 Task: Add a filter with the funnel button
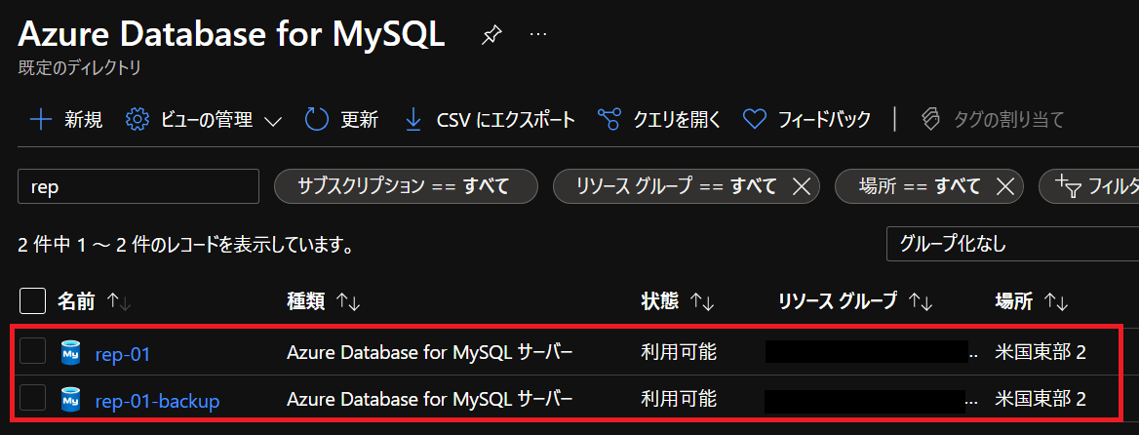click(1089, 186)
